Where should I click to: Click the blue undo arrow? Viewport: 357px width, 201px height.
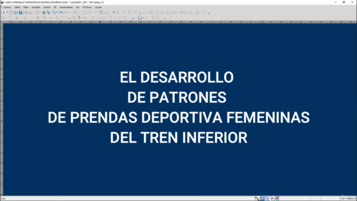(x=61, y=12)
